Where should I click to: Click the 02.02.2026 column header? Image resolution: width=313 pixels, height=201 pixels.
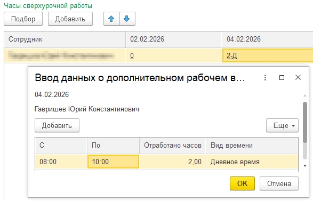point(174,39)
